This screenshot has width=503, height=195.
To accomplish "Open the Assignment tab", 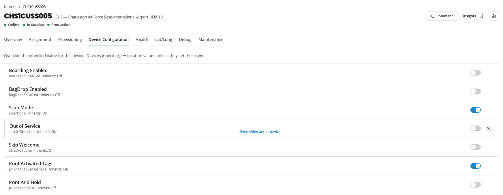I will (40, 40).
